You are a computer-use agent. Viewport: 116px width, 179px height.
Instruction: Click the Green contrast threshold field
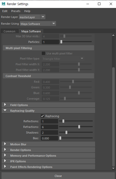coord(50,87)
